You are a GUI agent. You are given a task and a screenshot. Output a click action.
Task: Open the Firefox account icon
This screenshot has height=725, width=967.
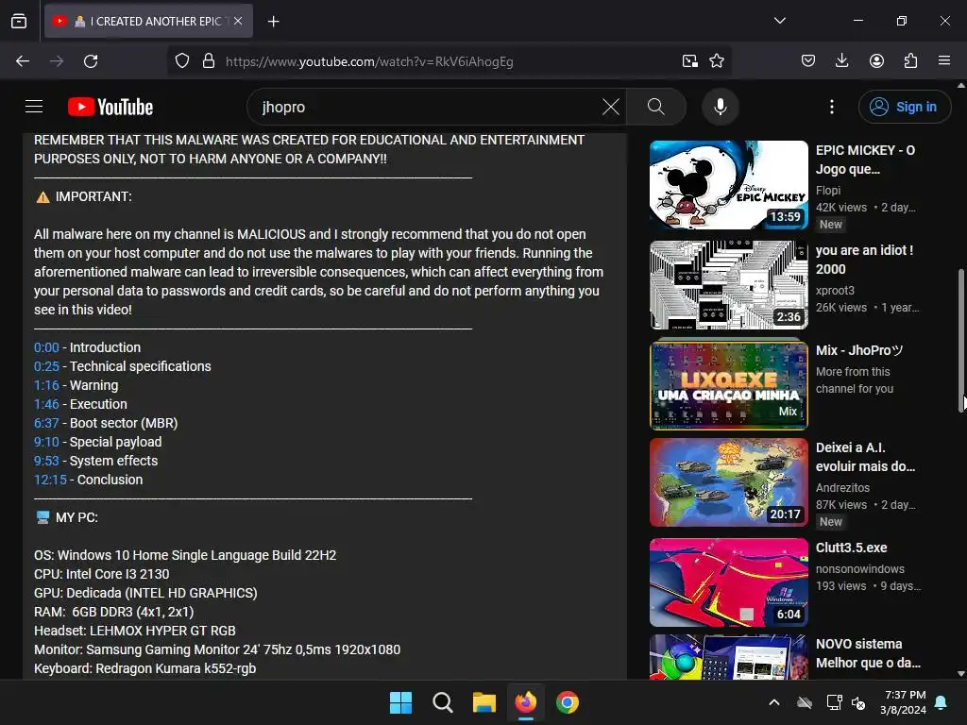click(876, 61)
